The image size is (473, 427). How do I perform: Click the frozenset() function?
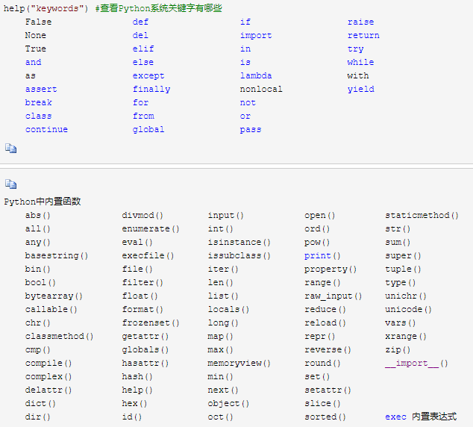click(151, 322)
